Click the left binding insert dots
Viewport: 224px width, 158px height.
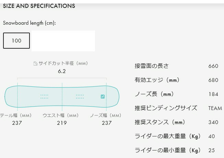tap(45, 96)
